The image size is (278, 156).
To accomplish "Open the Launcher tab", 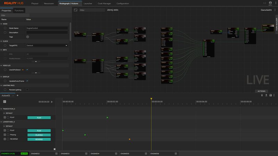I will click(x=88, y=3).
